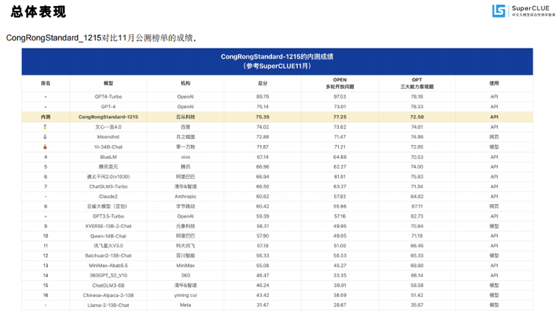The width and height of the screenshot is (559, 317).
Task: Select the '字节跳动' organization cell
Action: pos(186,206)
